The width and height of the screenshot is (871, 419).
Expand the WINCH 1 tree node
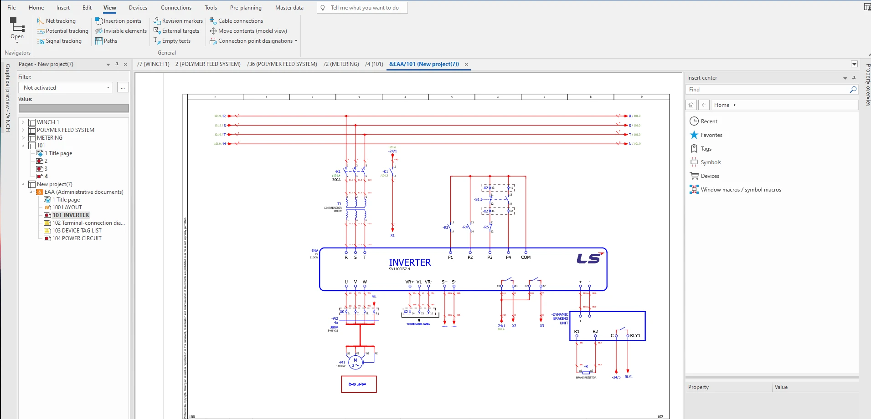[x=23, y=122]
